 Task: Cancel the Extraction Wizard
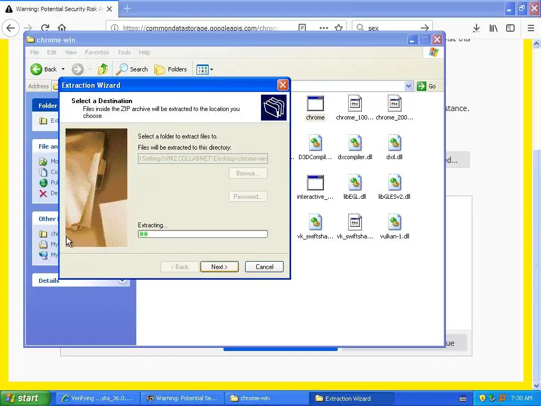coord(264,266)
